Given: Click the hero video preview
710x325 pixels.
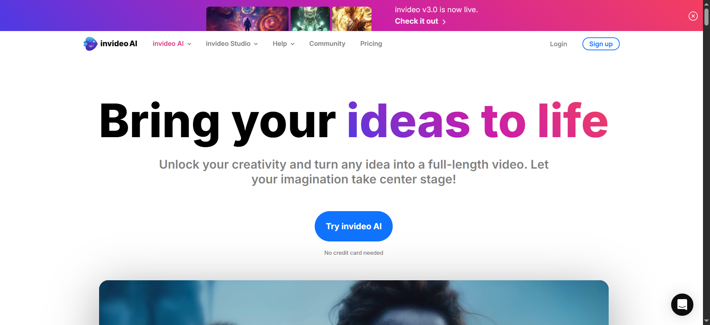Looking at the screenshot, I should (354, 302).
